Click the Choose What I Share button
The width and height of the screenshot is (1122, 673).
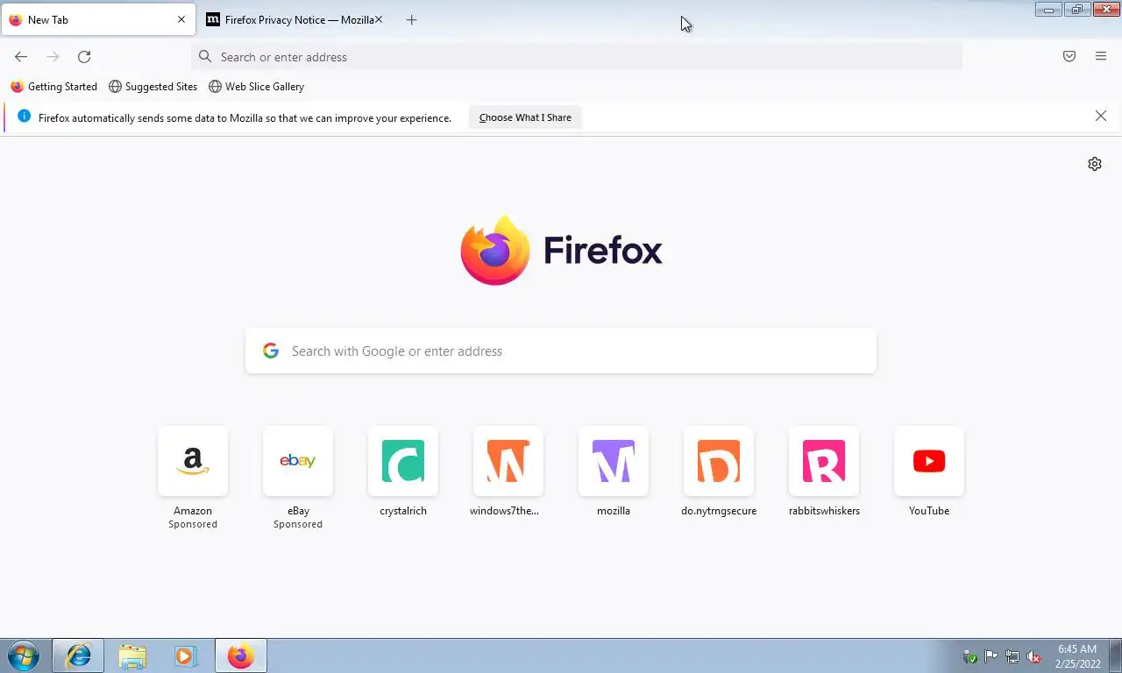tap(525, 117)
